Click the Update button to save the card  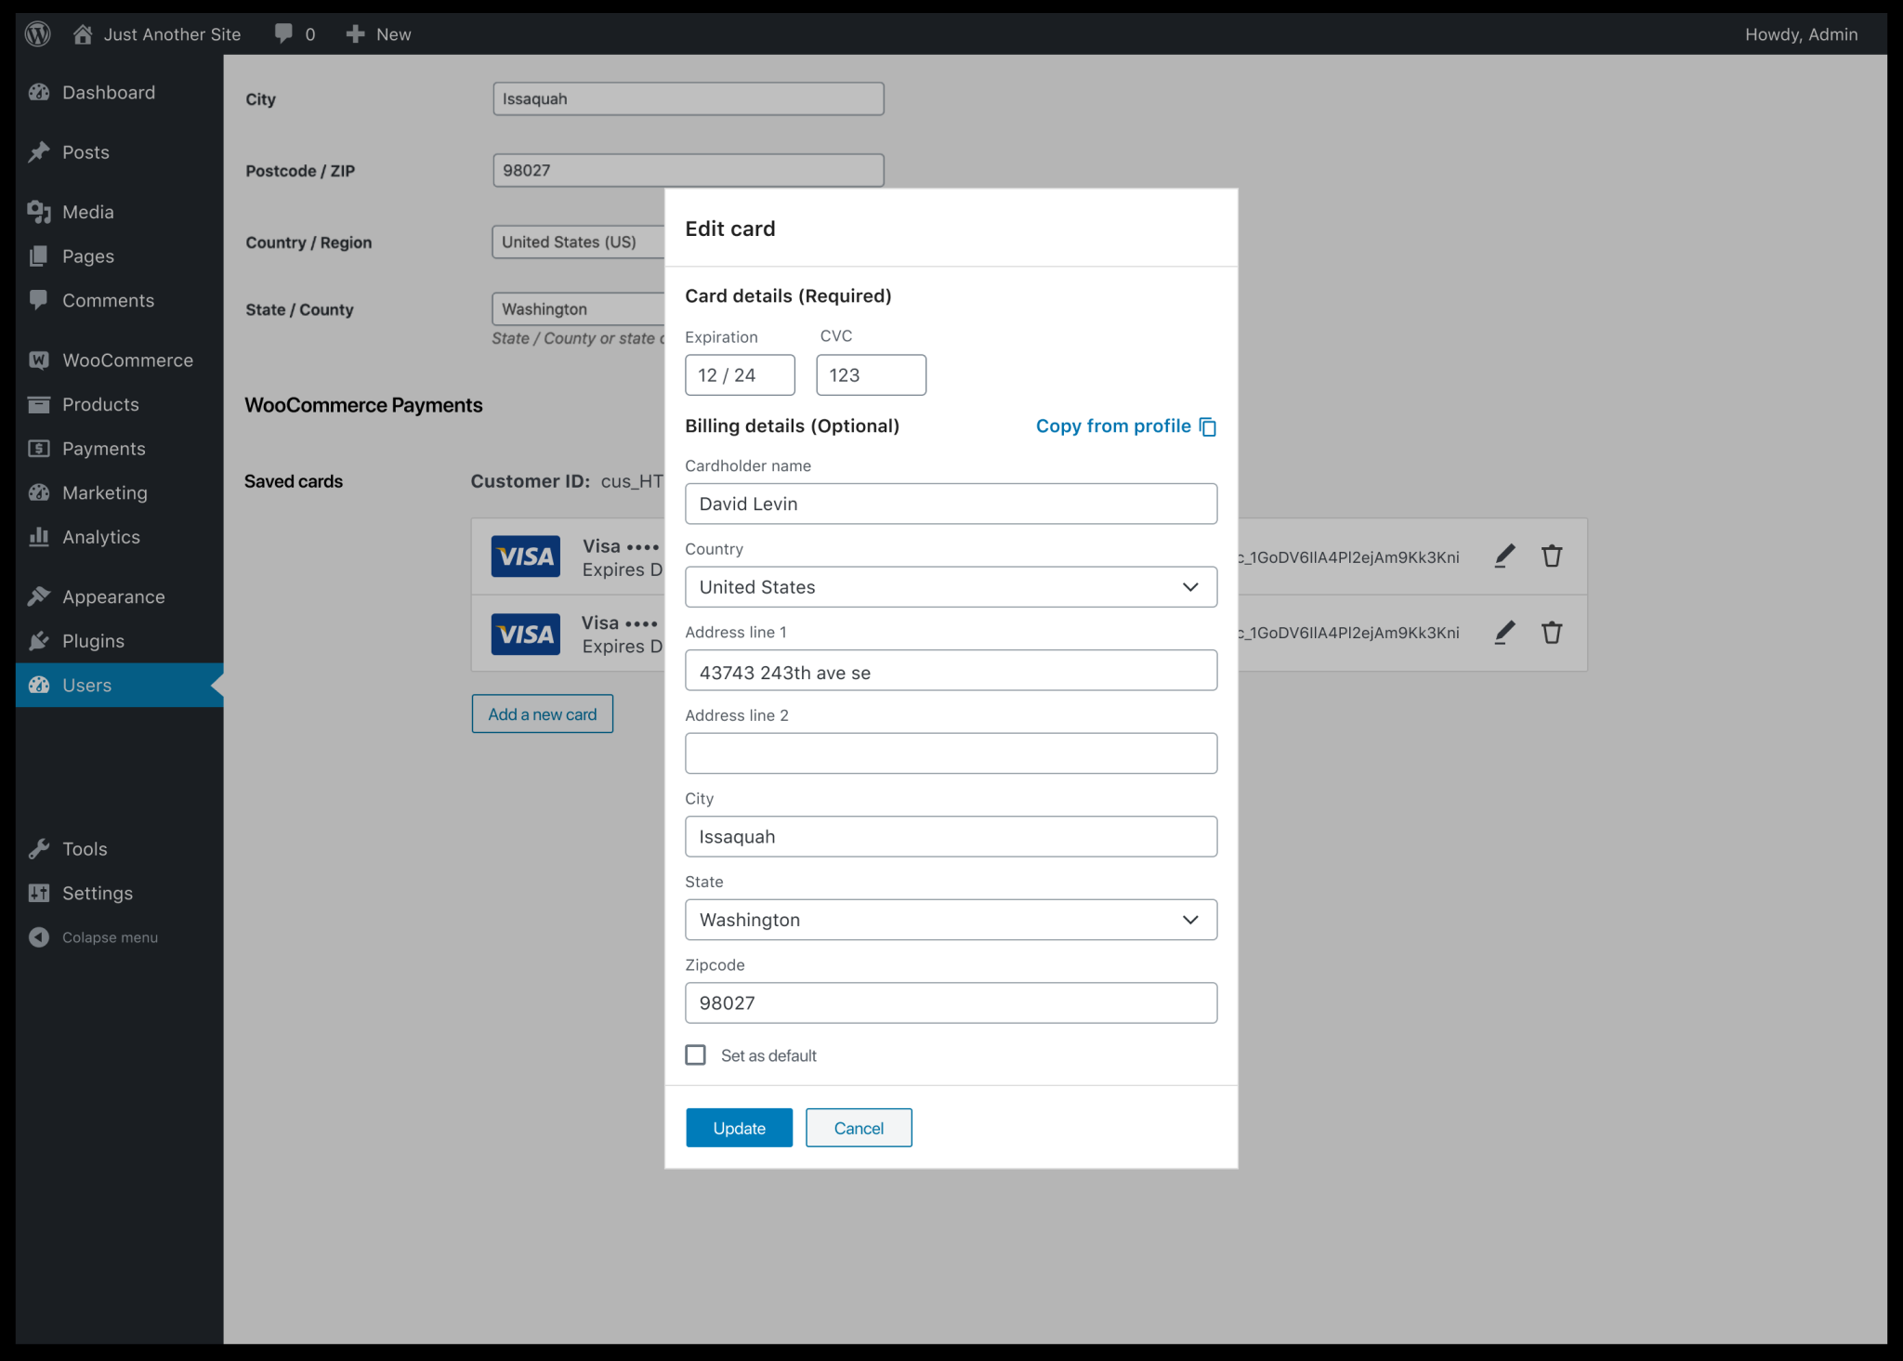(x=738, y=1127)
